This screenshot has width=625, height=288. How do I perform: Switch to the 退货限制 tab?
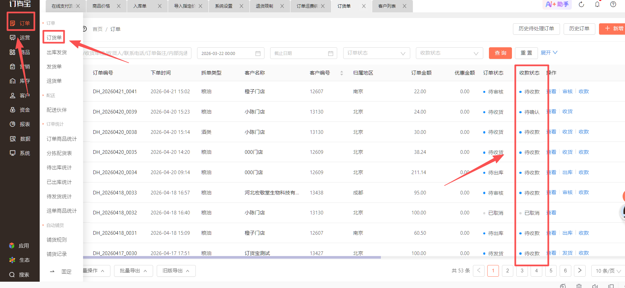[x=264, y=6]
